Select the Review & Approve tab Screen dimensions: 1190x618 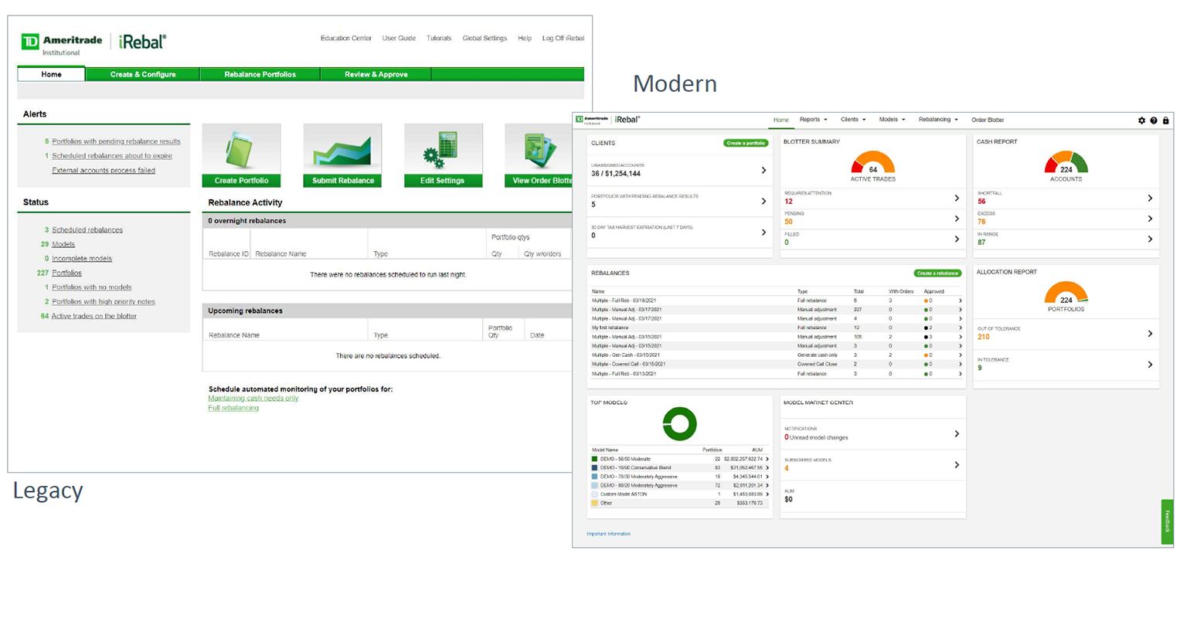(x=376, y=74)
